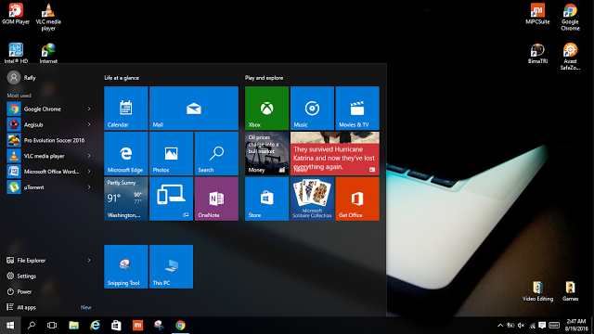Launch the Microsoft Edge tile
This screenshot has width=594, height=334.
tap(126, 153)
